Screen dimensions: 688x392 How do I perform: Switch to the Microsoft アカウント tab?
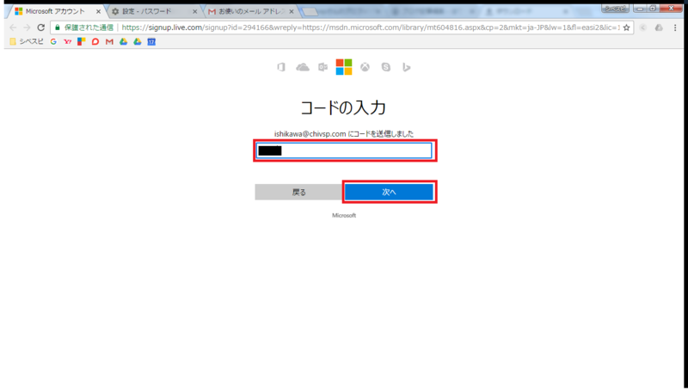[55, 11]
